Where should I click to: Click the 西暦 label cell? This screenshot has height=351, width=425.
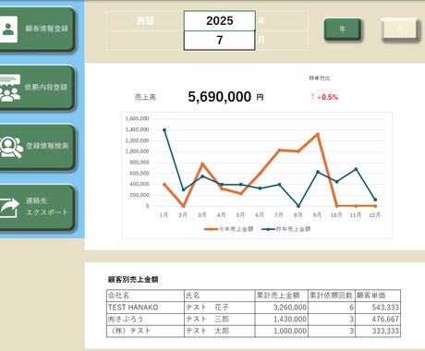coord(145,20)
